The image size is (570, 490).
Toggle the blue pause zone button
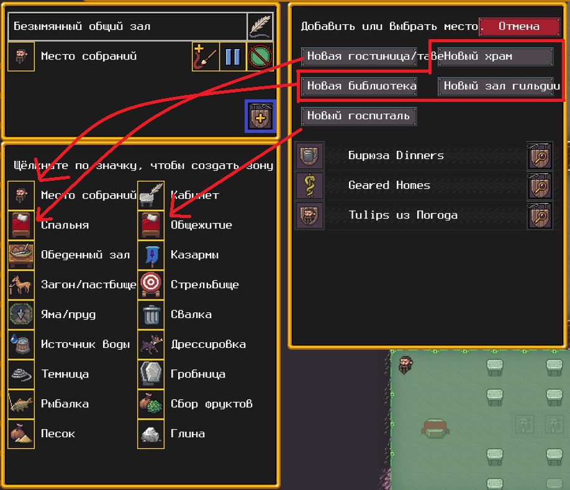click(x=233, y=57)
